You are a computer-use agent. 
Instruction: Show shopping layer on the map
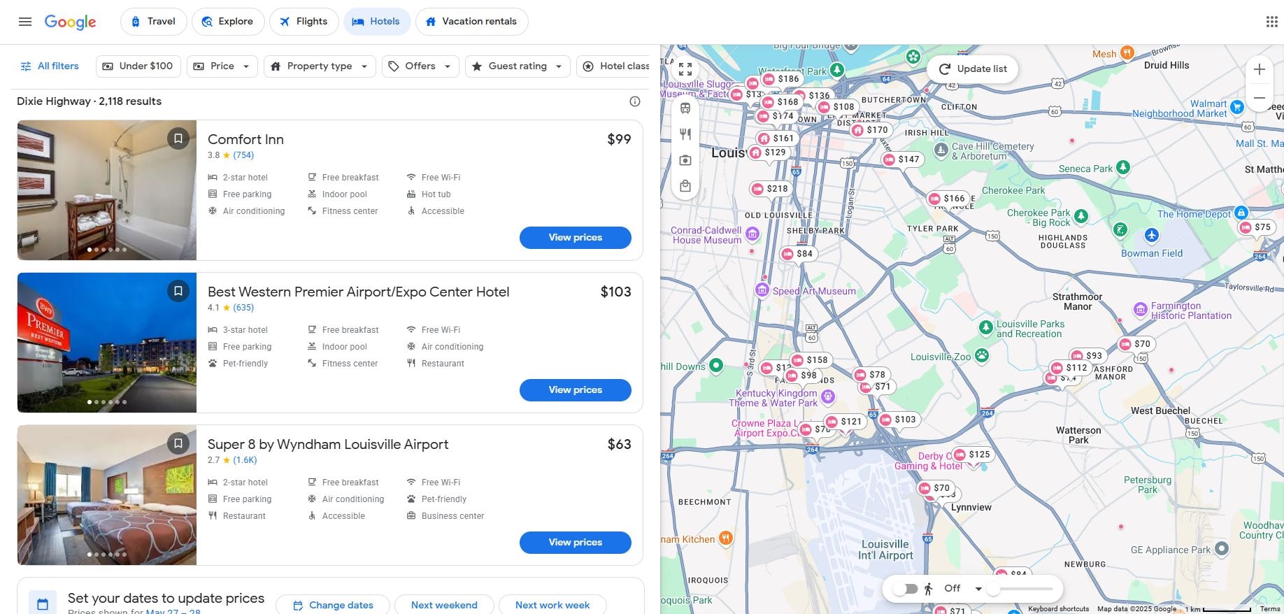pyautogui.click(x=685, y=186)
